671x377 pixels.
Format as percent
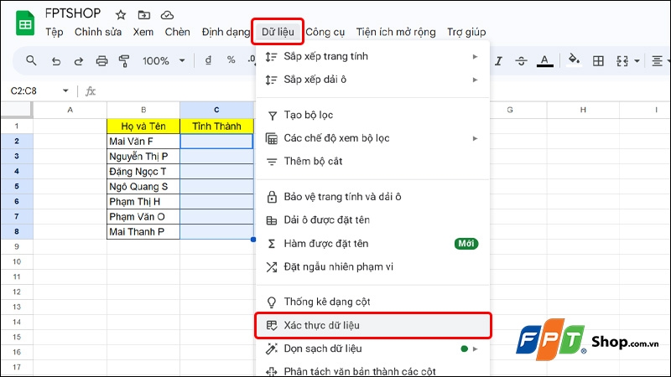[x=231, y=60]
